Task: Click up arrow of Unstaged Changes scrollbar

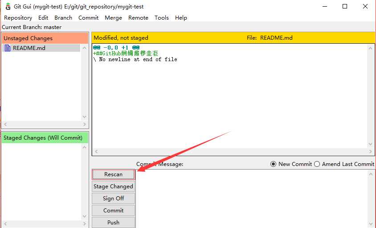Action: (84, 48)
